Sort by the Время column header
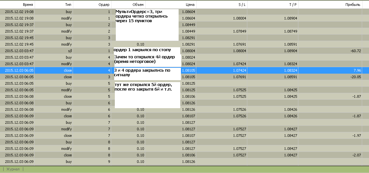Screen dimensions: 369x173 [x=28, y=5]
